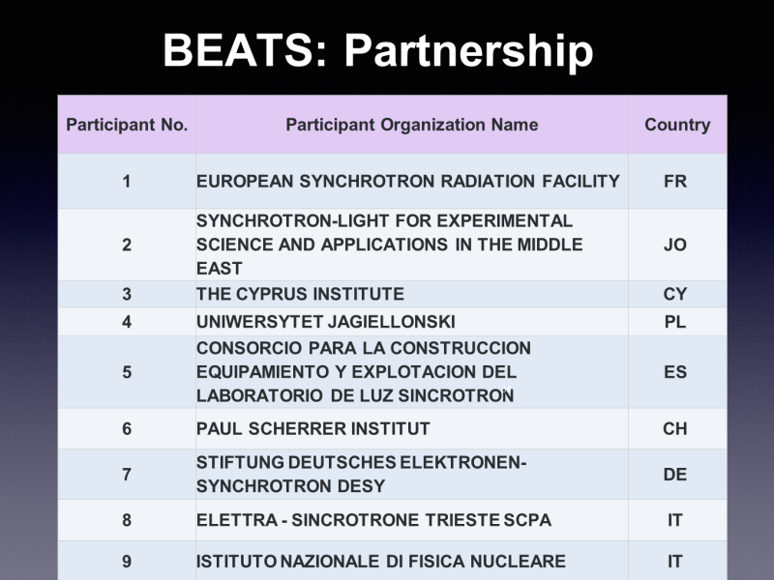Select the JO country cell

[x=675, y=245]
